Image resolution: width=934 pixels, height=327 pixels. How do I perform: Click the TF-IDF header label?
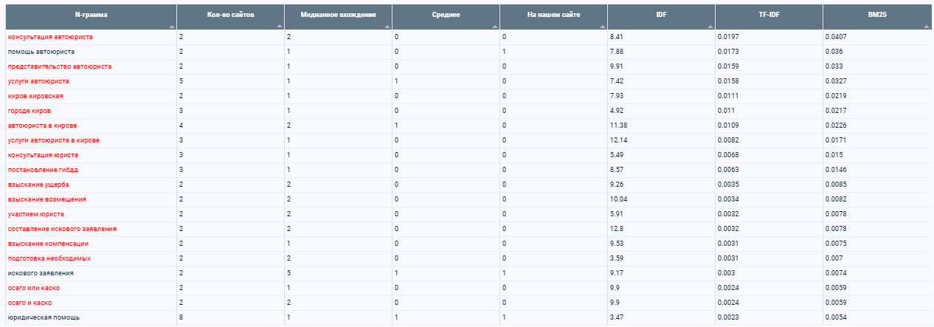point(769,14)
